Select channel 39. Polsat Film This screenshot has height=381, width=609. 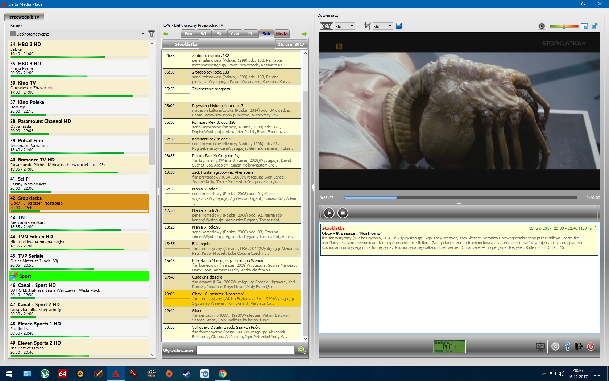[x=79, y=145]
